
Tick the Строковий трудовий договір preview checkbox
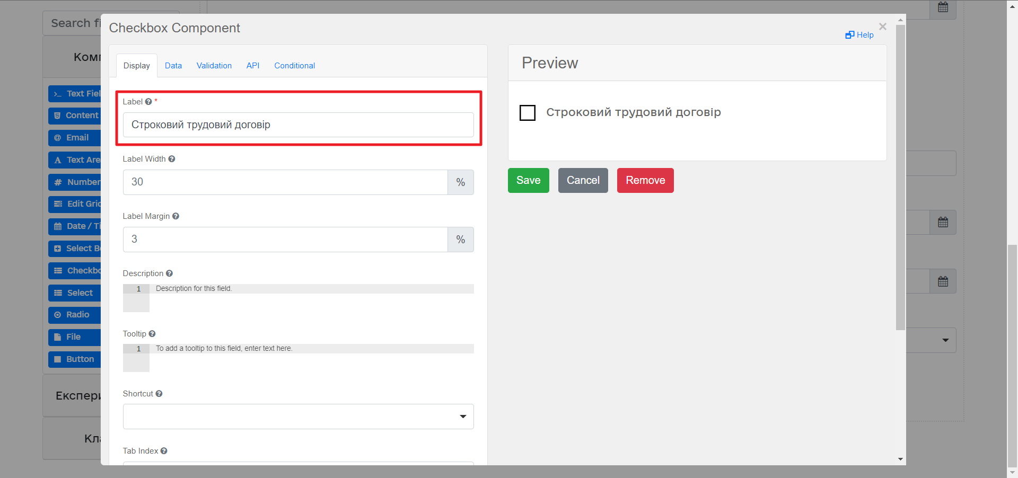point(528,113)
